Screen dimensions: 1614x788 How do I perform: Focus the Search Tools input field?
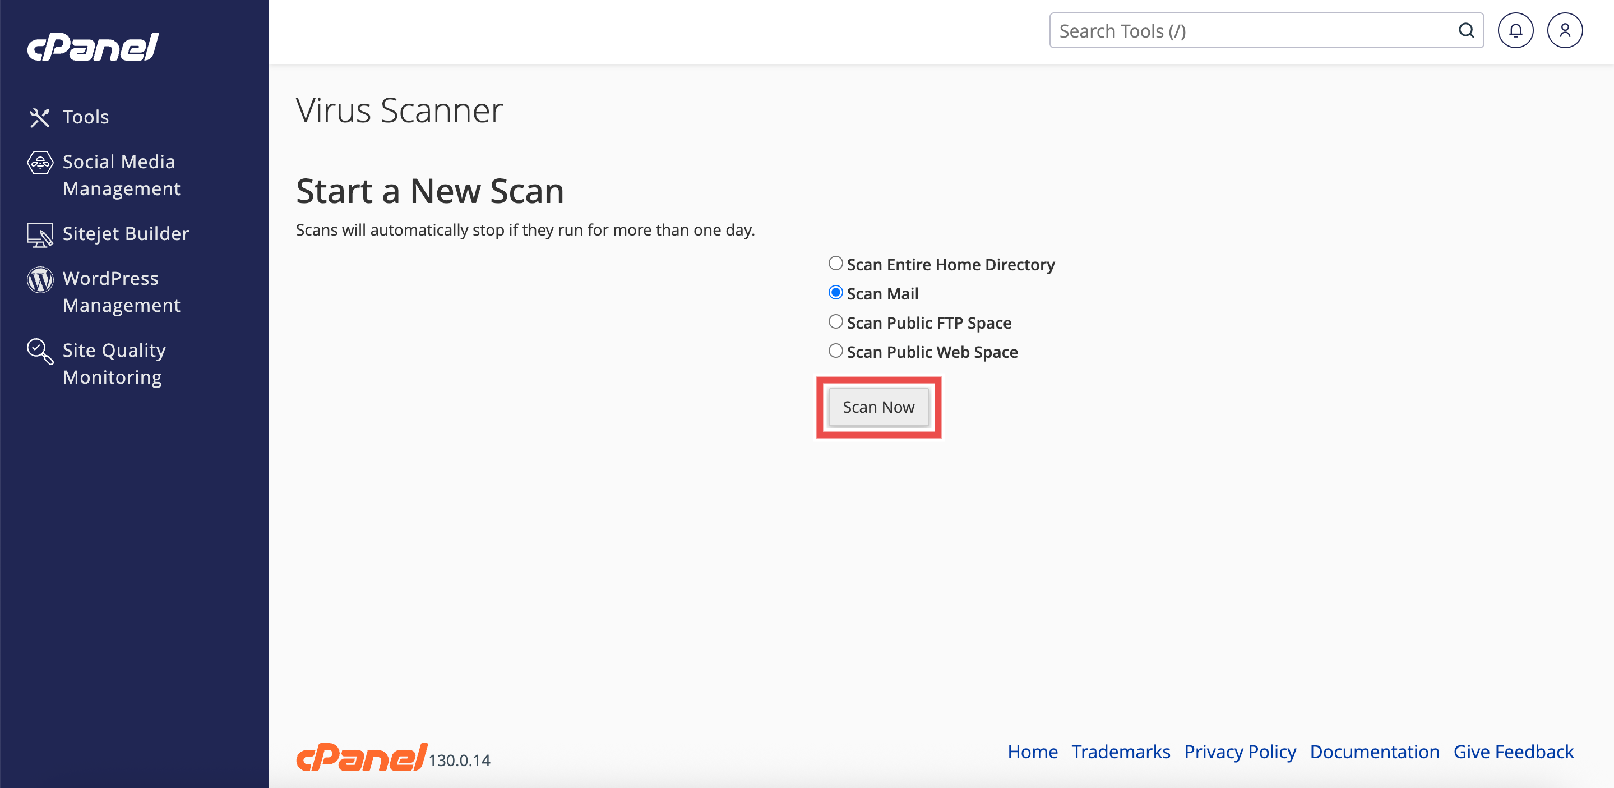pos(1253,31)
